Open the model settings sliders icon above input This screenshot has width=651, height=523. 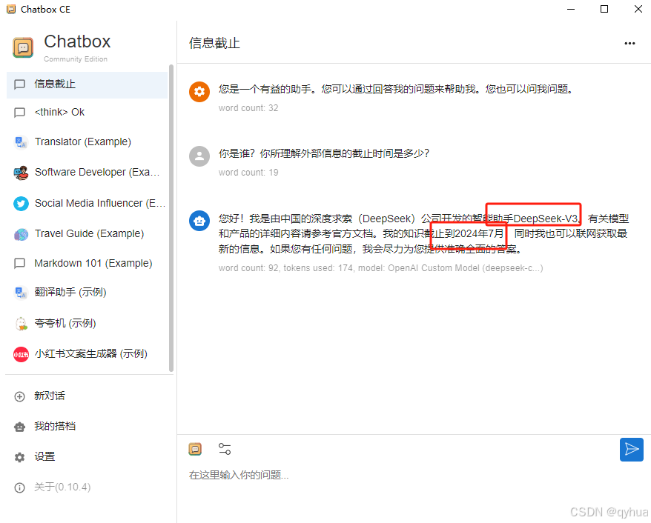coord(224,448)
